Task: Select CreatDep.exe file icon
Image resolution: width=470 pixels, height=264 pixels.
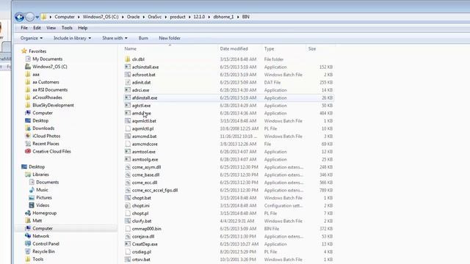Action: coord(128,244)
